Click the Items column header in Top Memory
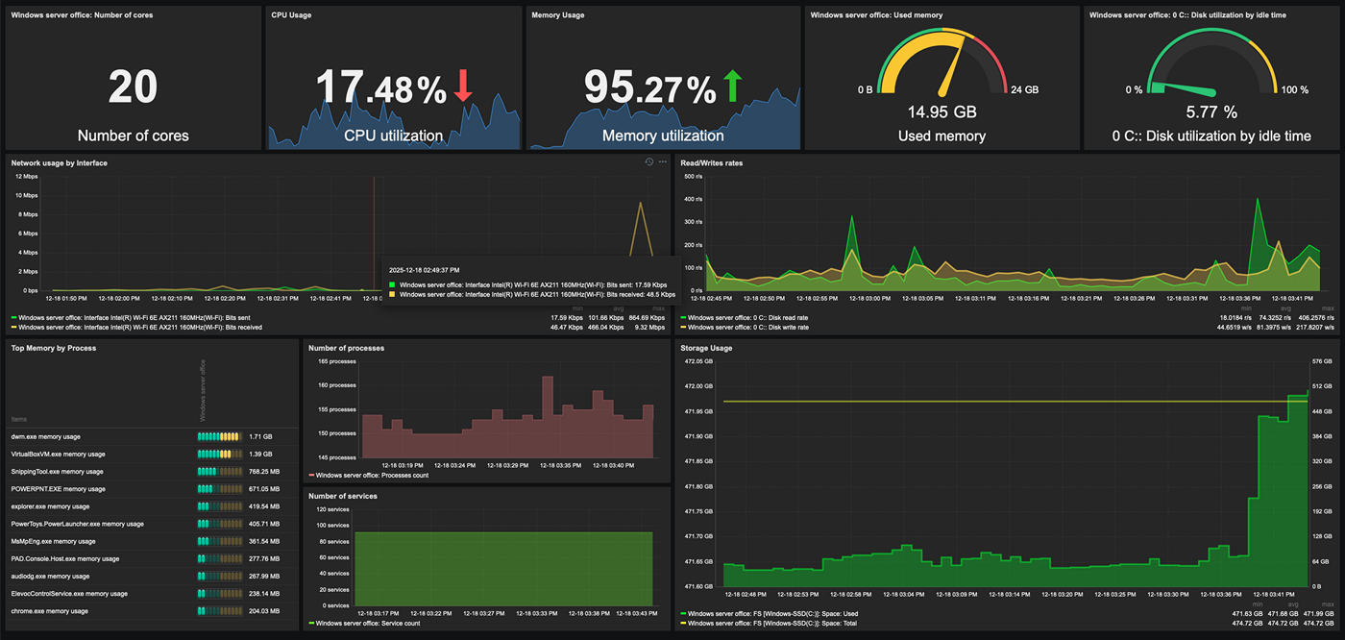Screen dimensions: 1345x640 [19, 419]
